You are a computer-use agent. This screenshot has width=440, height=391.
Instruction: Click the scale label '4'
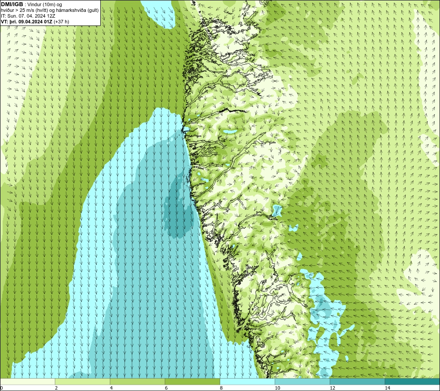tap(111, 388)
